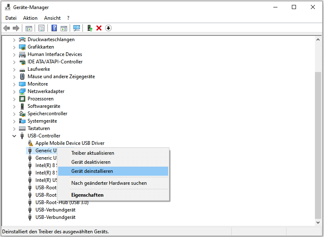Minimize the Geräte-Manager window
The width and height of the screenshot is (324, 237).
pyautogui.click(x=275, y=7)
